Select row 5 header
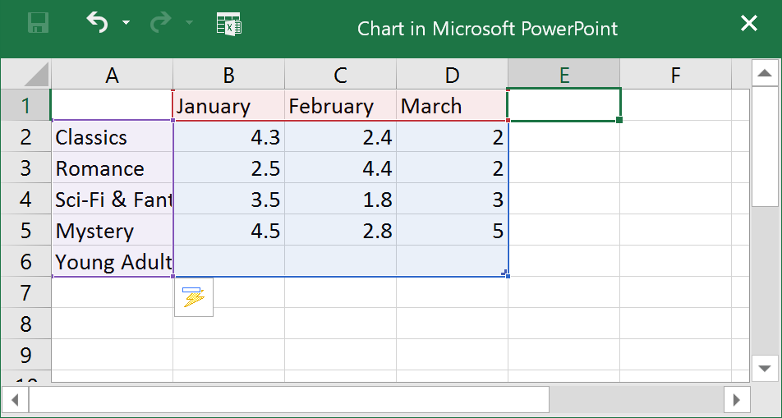Image resolution: width=782 pixels, height=418 pixels. click(x=26, y=231)
